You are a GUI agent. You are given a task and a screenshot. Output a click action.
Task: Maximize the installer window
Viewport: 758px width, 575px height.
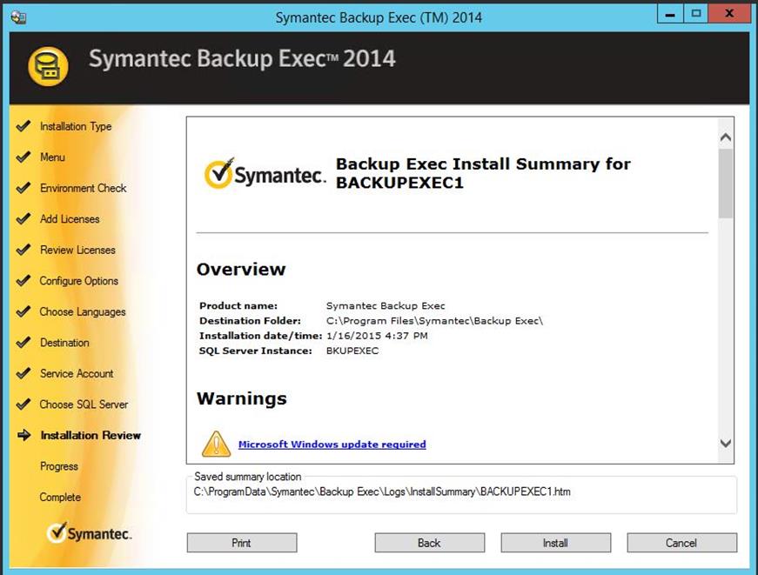(x=696, y=14)
